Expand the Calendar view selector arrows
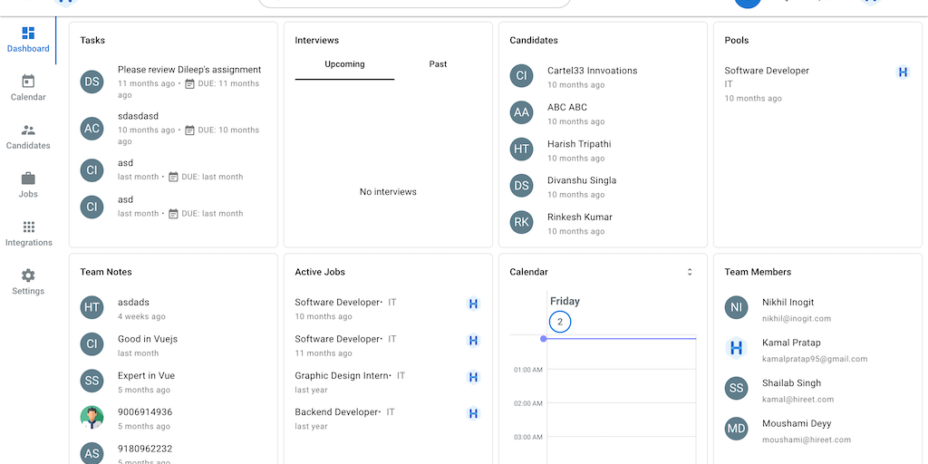 (689, 272)
